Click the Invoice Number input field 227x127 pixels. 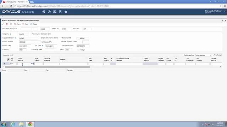[x=29, y=42]
